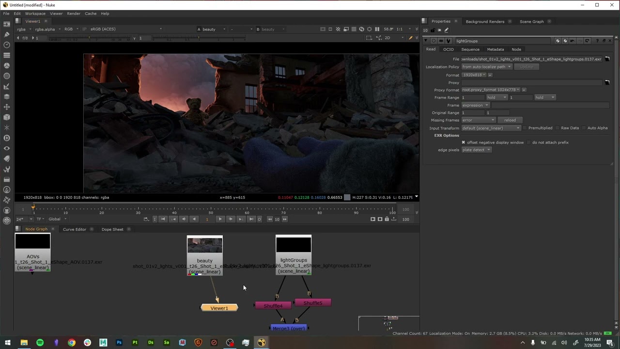Click the viewer refresh/sync icon
Image resolution: width=620 pixels, height=349 pixels.
[361, 29]
